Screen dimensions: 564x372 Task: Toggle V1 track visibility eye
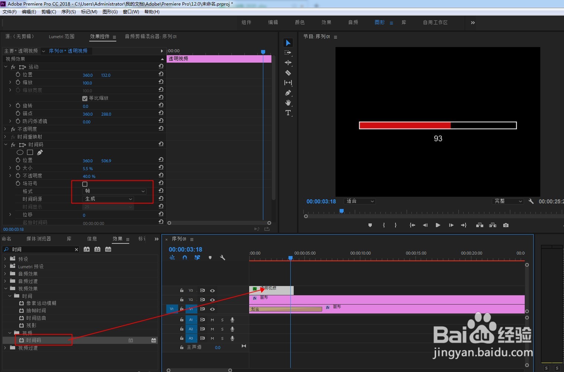click(x=213, y=309)
